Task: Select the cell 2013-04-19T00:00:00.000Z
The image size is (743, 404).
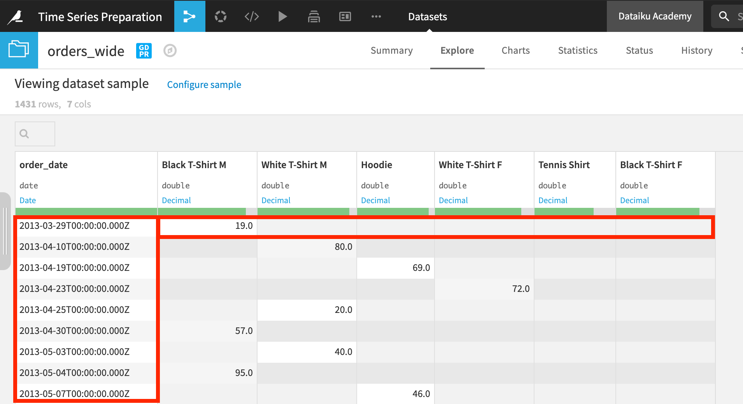Action: pyautogui.click(x=86, y=268)
